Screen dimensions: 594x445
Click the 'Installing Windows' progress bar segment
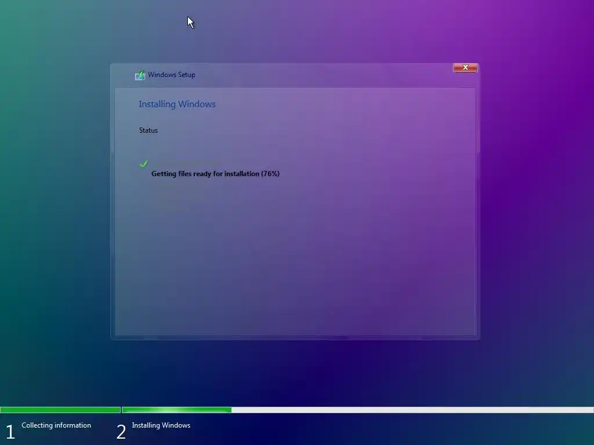[x=357, y=410]
